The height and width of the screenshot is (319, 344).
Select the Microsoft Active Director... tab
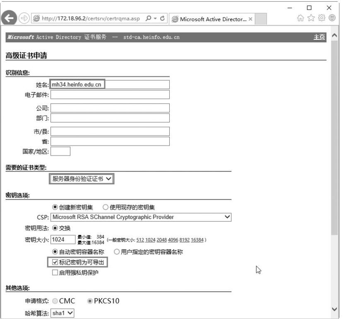point(212,19)
